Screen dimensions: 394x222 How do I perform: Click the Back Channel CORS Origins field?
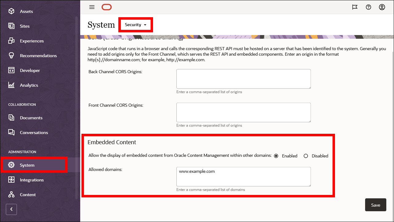tap(243, 78)
